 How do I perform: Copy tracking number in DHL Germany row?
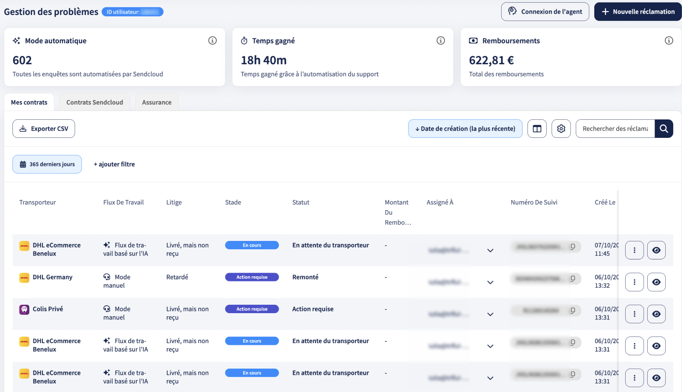click(573, 278)
